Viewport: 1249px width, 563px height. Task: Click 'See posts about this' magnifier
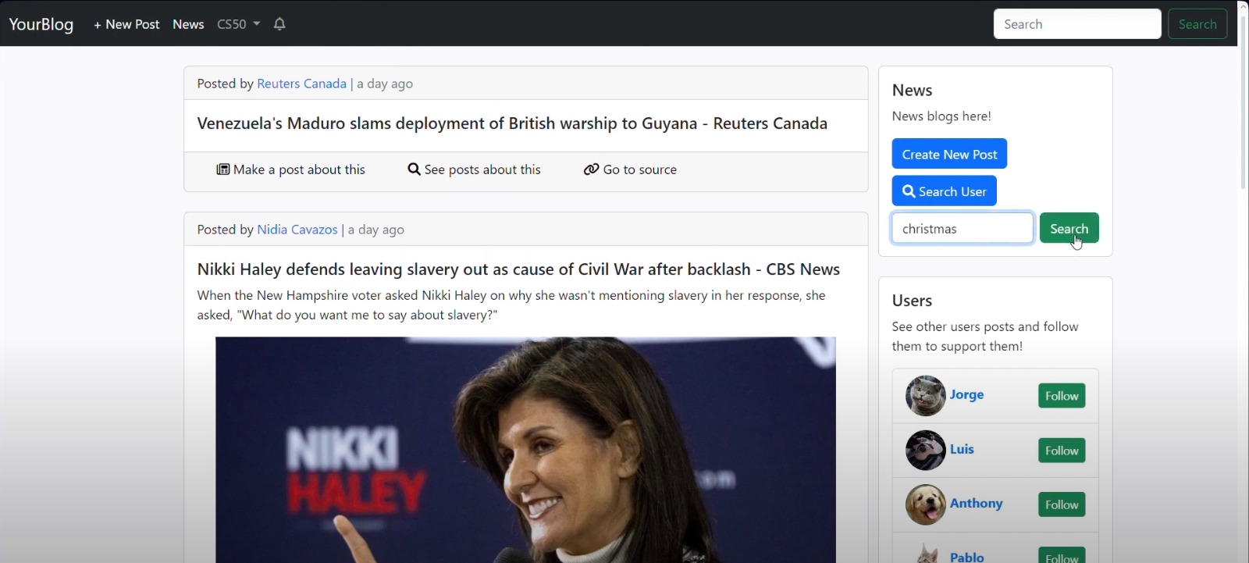point(414,169)
